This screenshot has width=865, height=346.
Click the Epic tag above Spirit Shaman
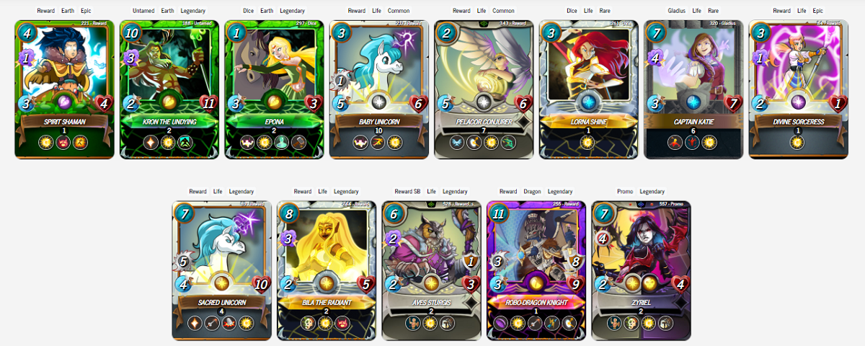point(86,11)
